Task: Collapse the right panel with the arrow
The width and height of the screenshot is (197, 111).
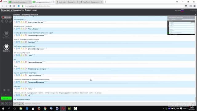Action: click(x=196, y=14)
